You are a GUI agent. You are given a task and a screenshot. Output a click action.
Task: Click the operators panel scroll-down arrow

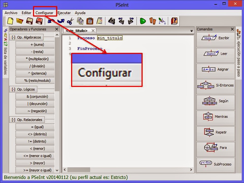click(x=57, y=170)
